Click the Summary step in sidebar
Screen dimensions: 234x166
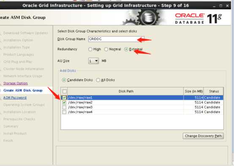point(11,126)
